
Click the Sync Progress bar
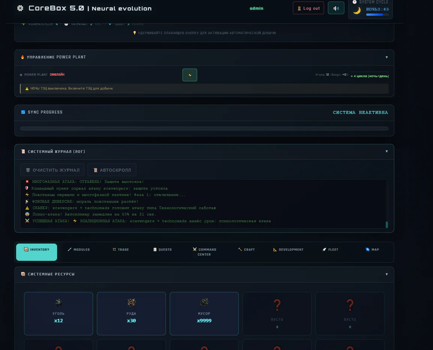pyautogui.click(x=204, y=129)
